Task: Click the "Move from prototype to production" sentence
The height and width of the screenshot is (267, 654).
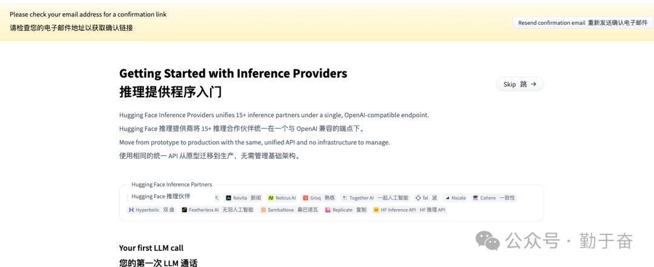Action: (x=254, y=142)
